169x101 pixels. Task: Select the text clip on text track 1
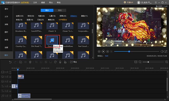click(15, 86)
